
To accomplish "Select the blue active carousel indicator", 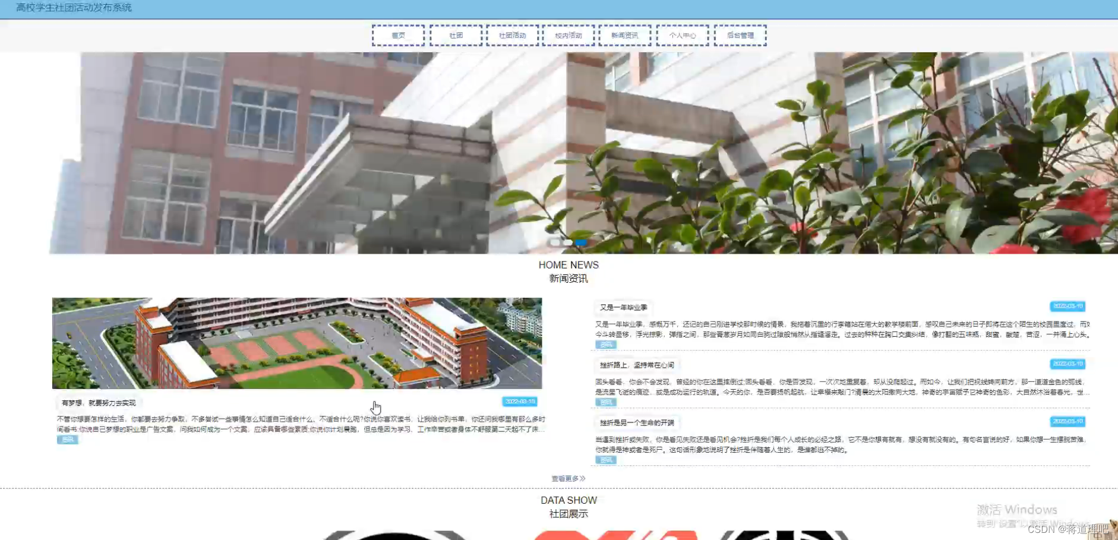I will pyautogui.click(x=581, y=242).
